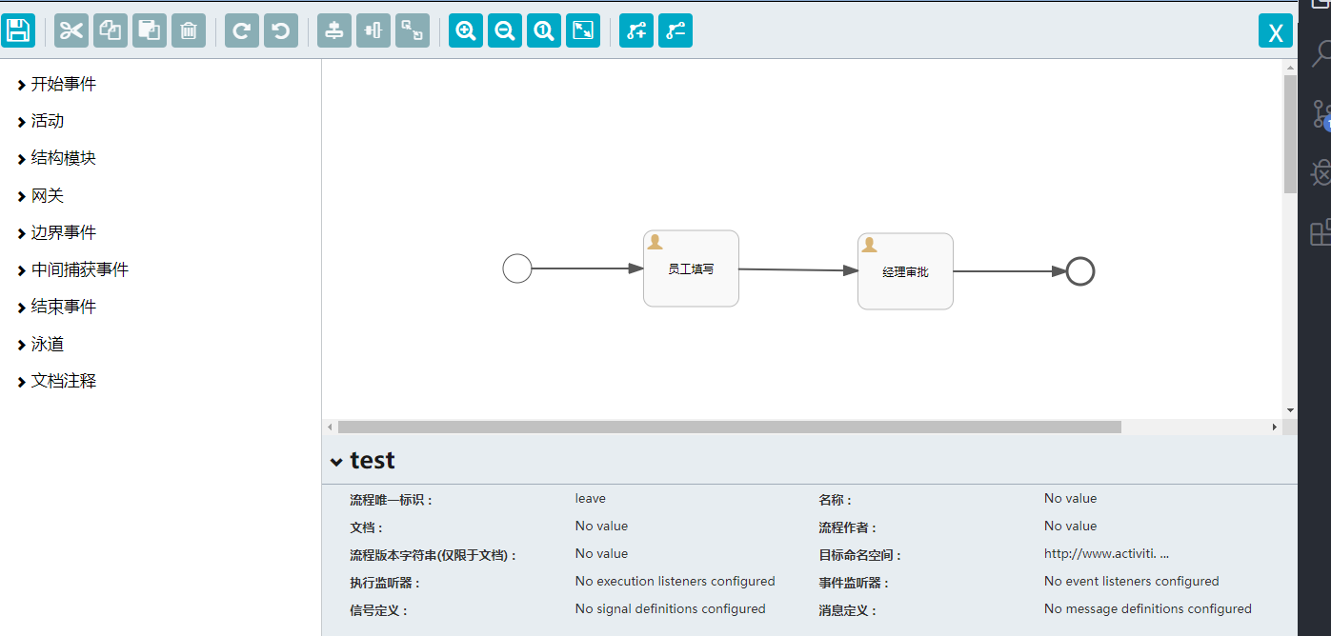Open the 泳道 stencil category
Image resolution: width=1331 pixels, height=636 pixels.
click(x=41, y=344)
